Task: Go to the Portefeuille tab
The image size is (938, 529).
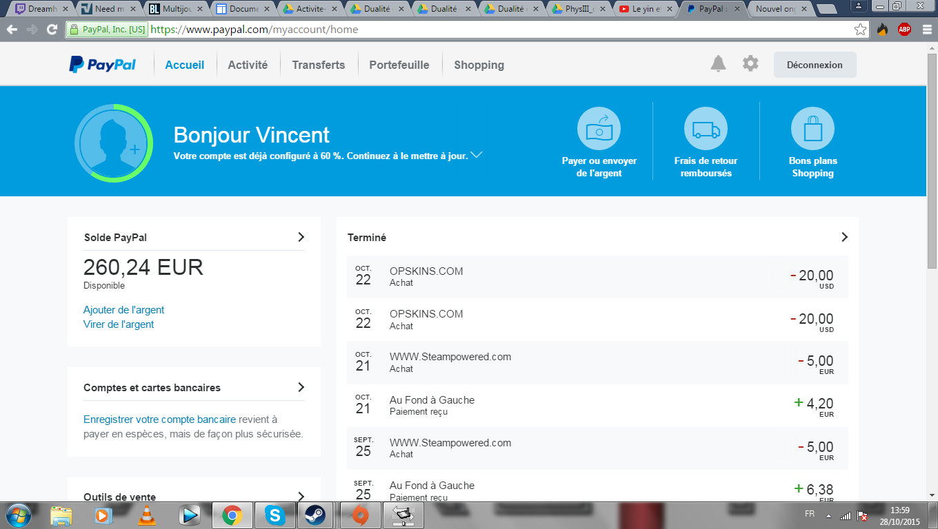Action: pyautogui.click(x=399, y=65)
